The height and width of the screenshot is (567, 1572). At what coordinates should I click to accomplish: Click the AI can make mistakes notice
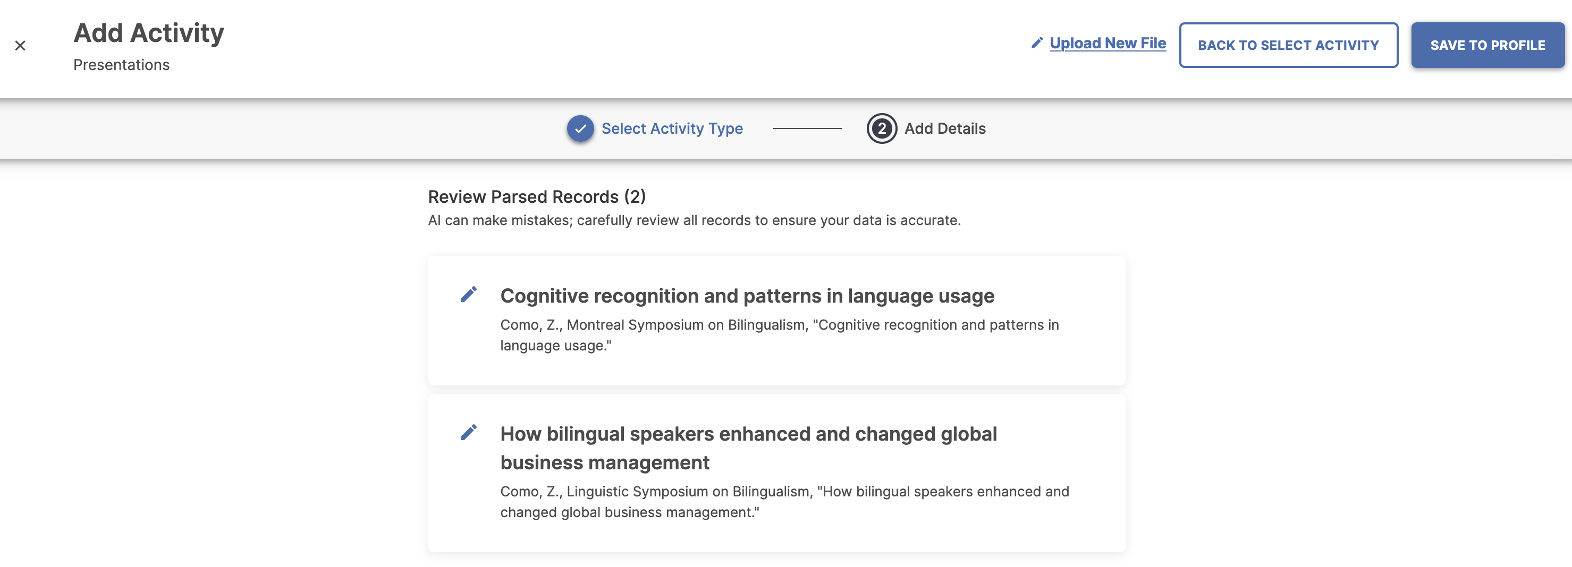point(694,220)
